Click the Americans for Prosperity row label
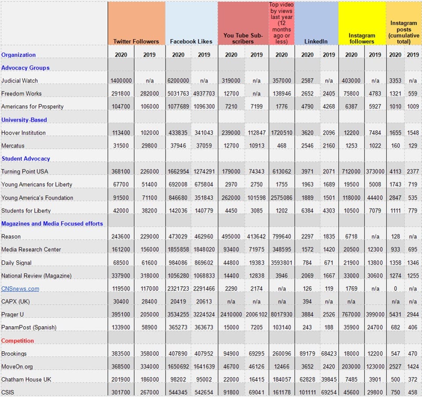422x397 pixels. pyautogui.click(x=32, y=106)
